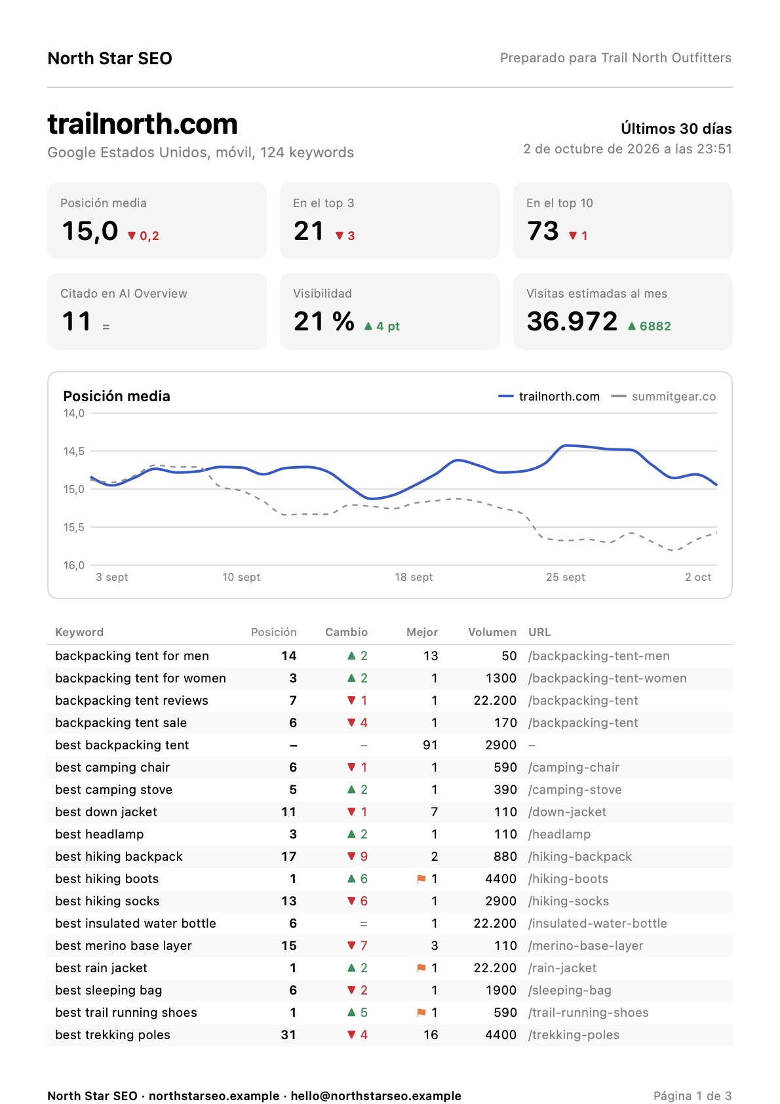This screenshot has height=1104, width=780.
Task: Click the green up arrow in backpacking tent for men row
Action: pyautogui.click(x=351, y=656)
